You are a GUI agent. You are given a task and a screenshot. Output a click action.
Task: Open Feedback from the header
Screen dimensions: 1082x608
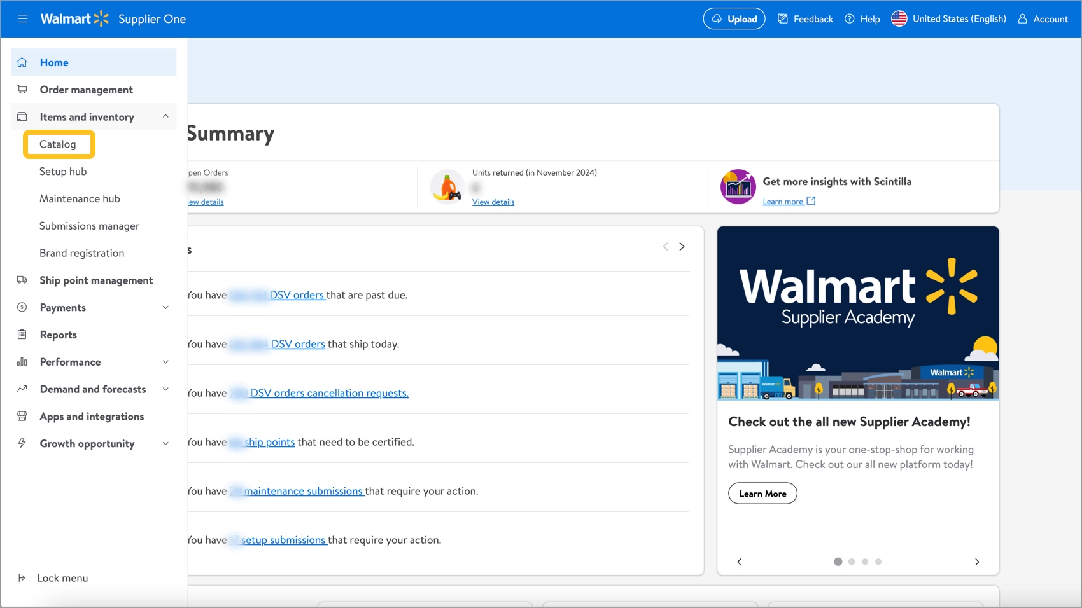pos(805,18)
